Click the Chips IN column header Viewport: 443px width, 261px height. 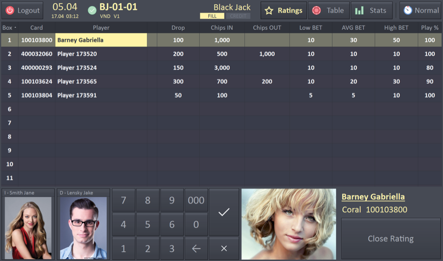[221, 28]
